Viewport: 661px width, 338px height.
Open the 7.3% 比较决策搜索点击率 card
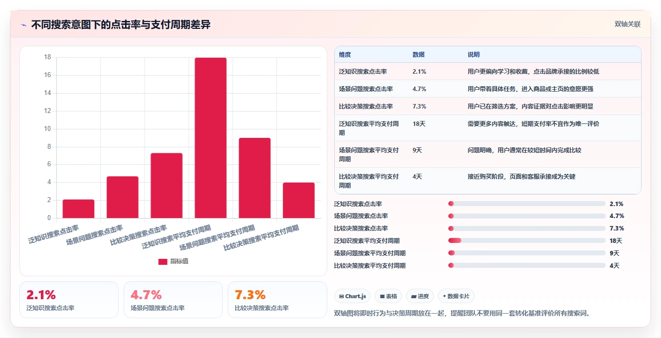point(277,300)
